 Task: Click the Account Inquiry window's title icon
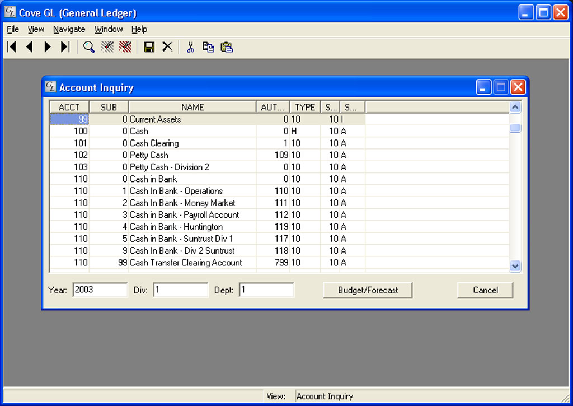(50, 87)
